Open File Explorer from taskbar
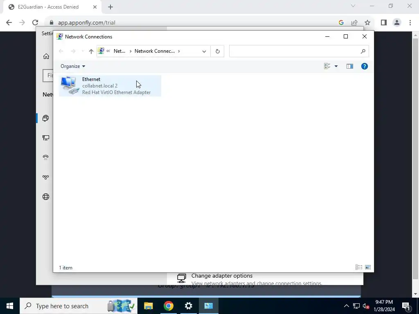 click(x=148, y=306)
